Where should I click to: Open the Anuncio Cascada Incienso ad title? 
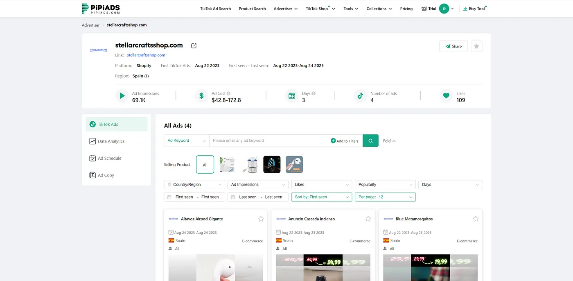[x=311, y=219]
